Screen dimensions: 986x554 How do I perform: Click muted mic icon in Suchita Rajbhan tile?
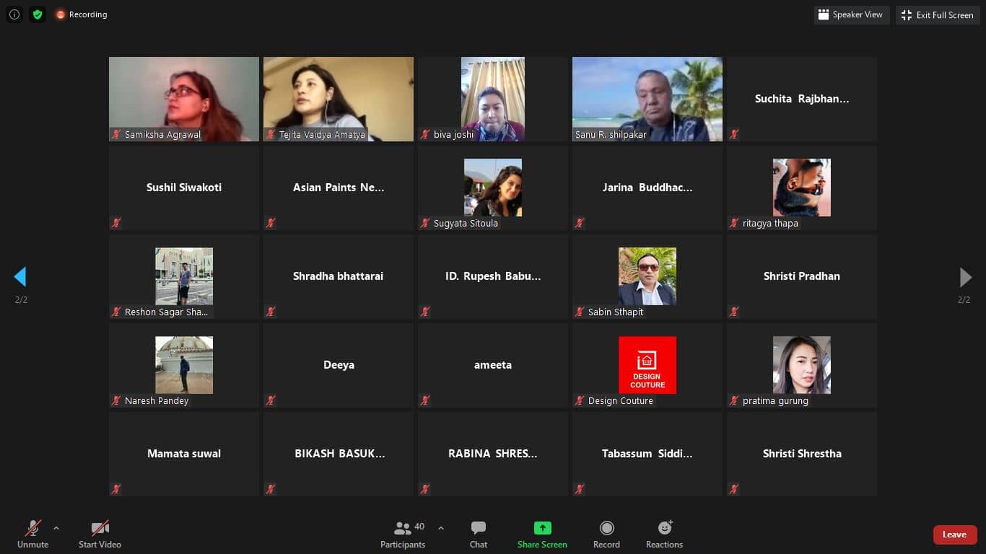point(734,134)
